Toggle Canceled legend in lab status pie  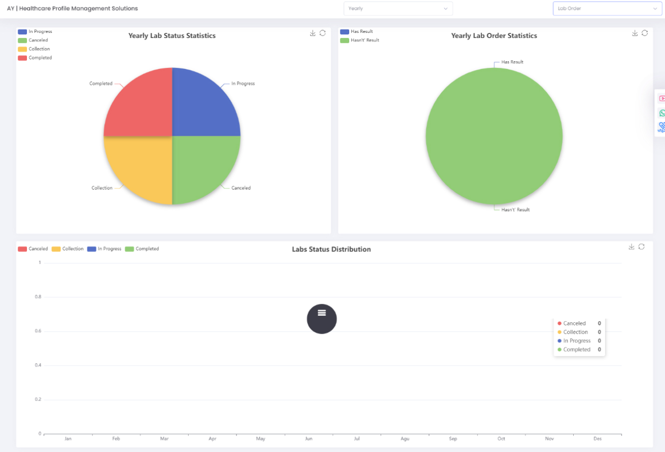[x=33, y=40]
